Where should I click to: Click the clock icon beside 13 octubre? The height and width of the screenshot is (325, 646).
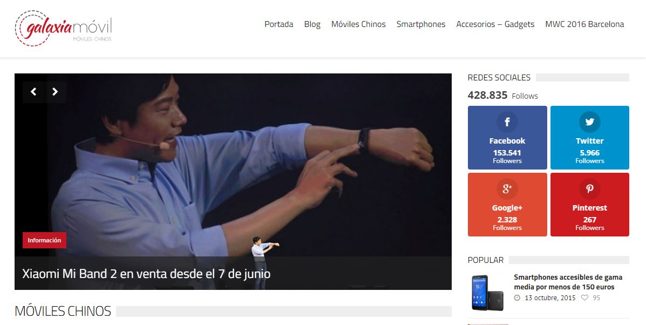click(518, 297)
